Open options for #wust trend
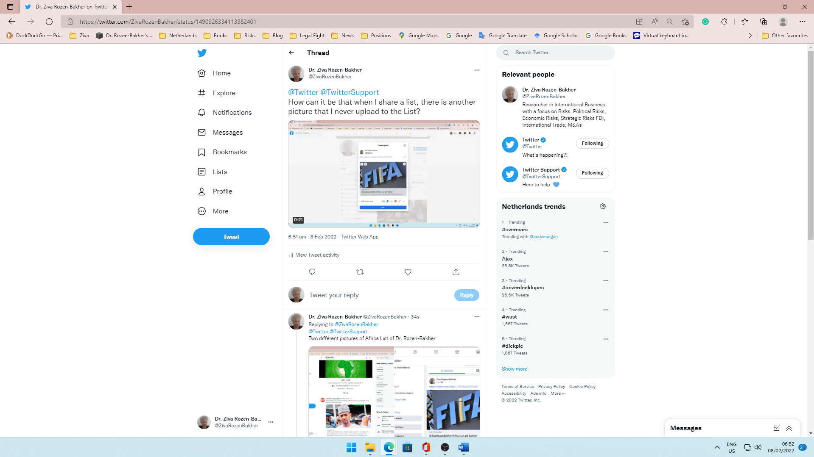Screen dimensions: 814x457 coord(606,310)
